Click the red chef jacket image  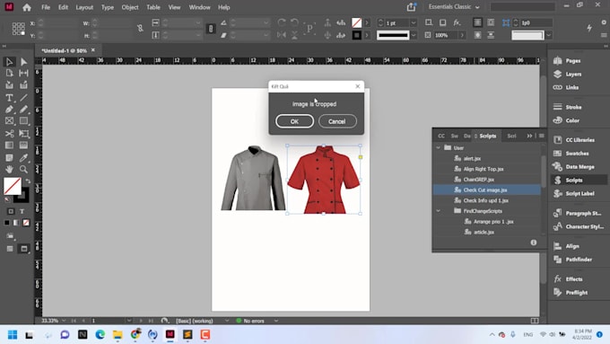tap(324, 180)
